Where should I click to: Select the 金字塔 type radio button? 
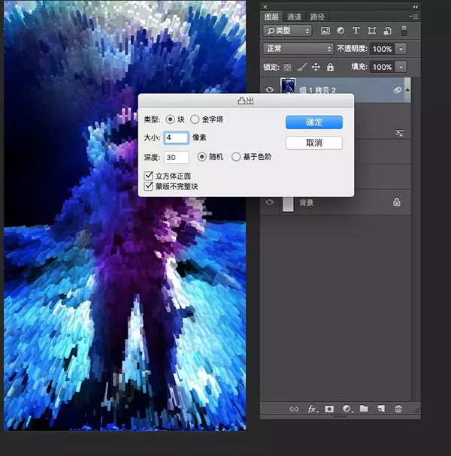pos(195,119)
